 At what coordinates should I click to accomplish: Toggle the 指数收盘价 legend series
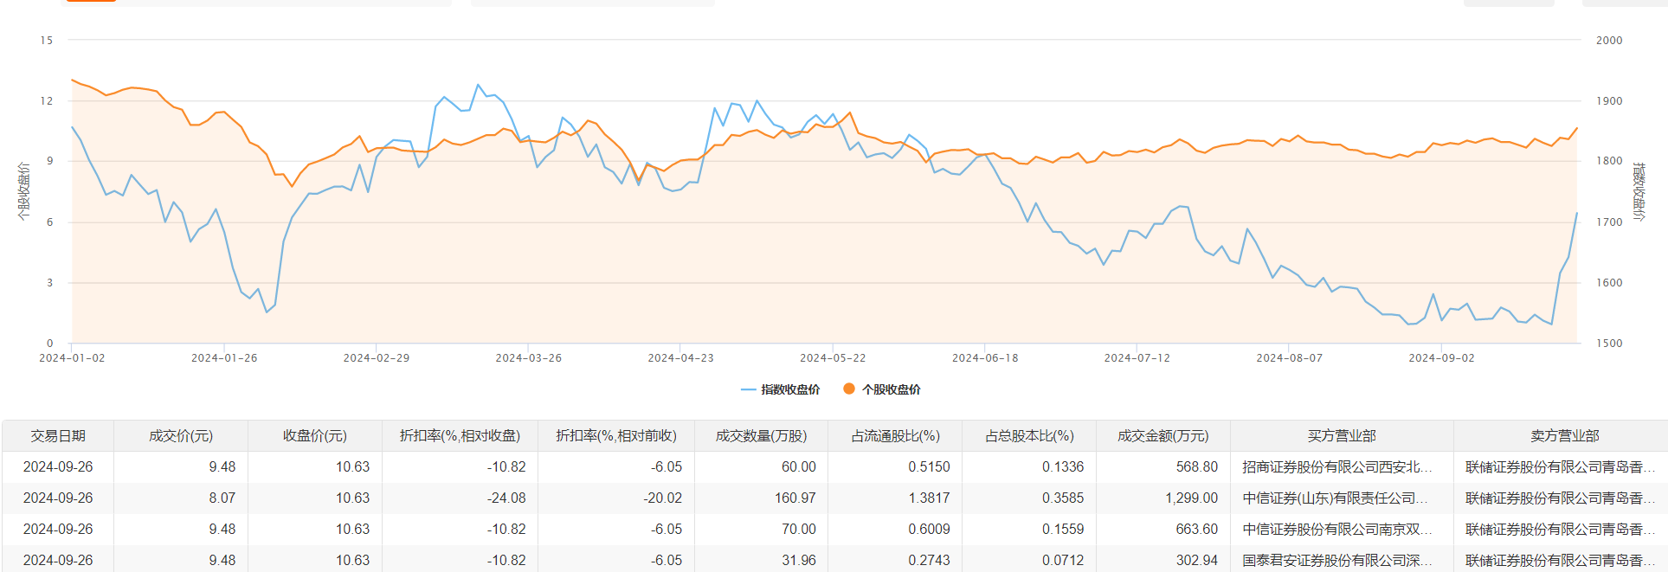click(x=789, y=389)
